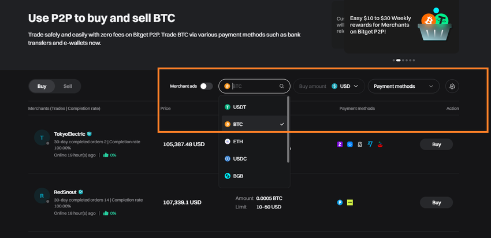Click the TokyoElectric merchant avatar
The image size is (491, 238).
pyautogui.click(x=42, y=138)
